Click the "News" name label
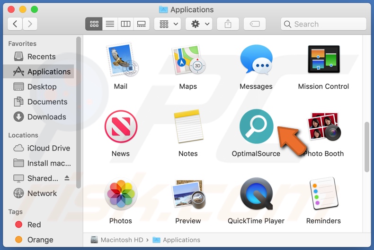Viewport: 374px width, 250px height. (120, 154)
